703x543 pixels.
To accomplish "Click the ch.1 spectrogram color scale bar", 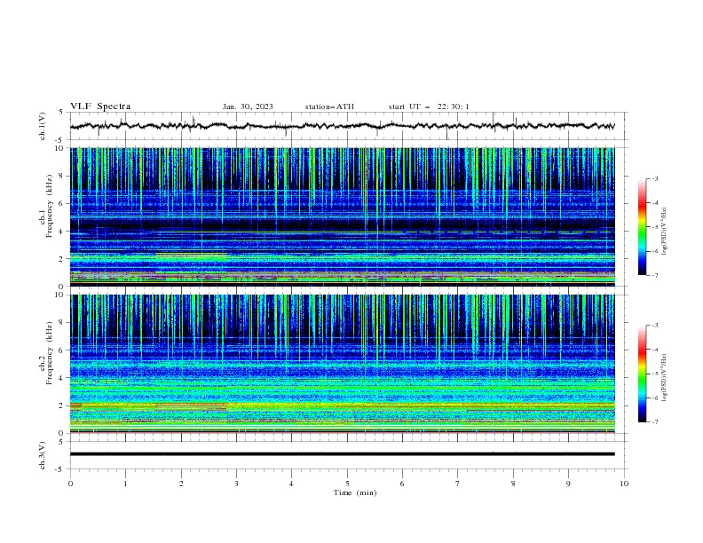I will [642, 227].
